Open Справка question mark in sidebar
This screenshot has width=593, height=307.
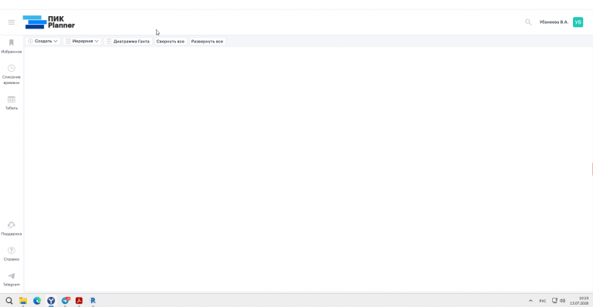point(12,254)
